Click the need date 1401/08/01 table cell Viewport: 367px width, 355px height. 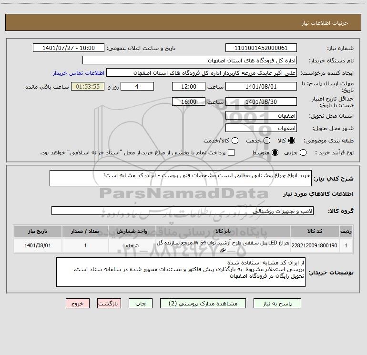tap(38, 245)
